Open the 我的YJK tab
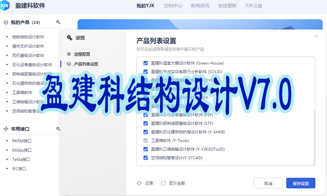 (x=145, y=6)
